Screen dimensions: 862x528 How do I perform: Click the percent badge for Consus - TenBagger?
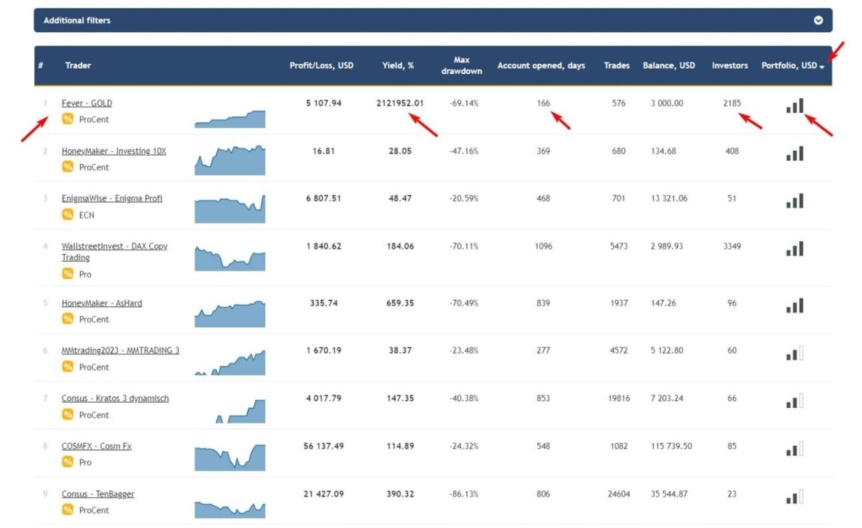67,510
